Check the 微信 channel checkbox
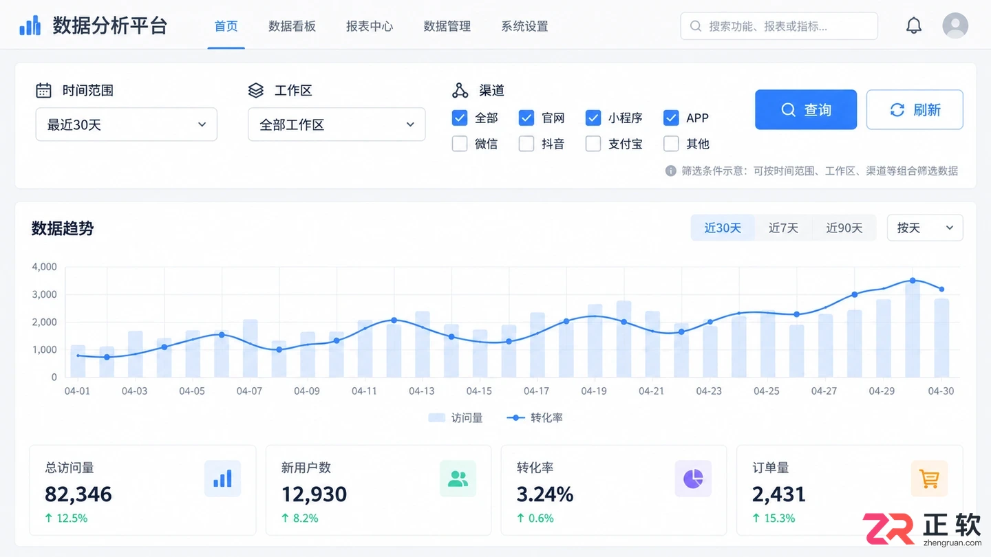Image resolution: width=991 pixels, height=557 pixels. (x=460, y=144)
